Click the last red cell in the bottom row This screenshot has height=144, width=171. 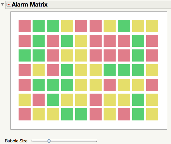tap(124, 114)
